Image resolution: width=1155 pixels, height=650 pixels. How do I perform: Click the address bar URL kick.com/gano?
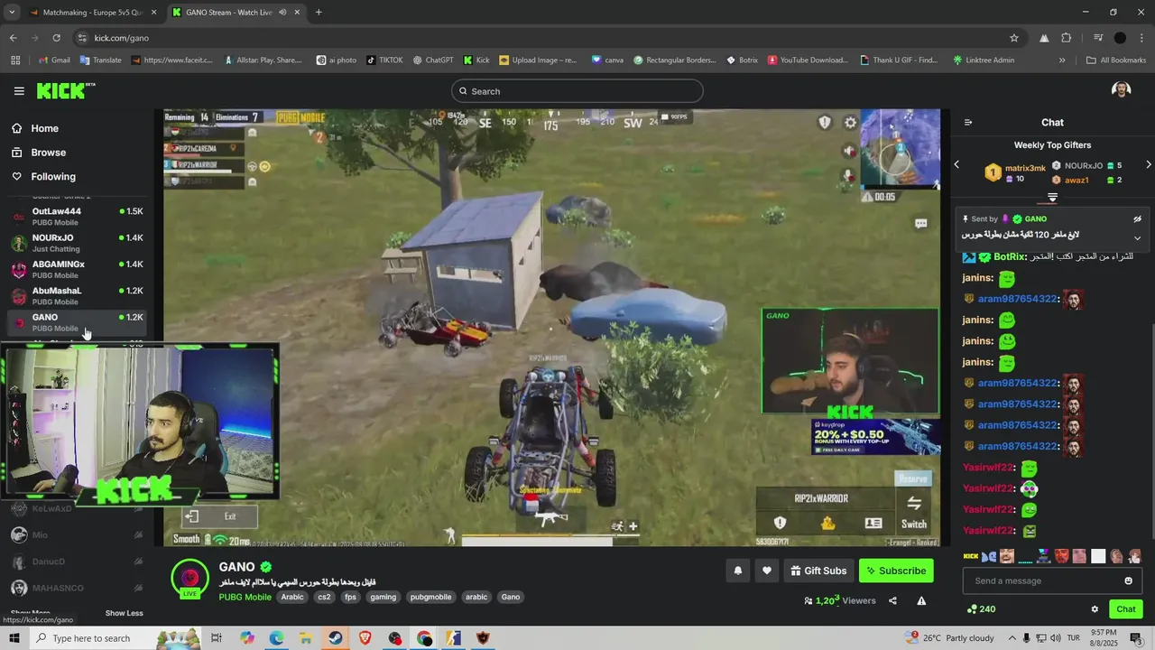pos(122,38)
